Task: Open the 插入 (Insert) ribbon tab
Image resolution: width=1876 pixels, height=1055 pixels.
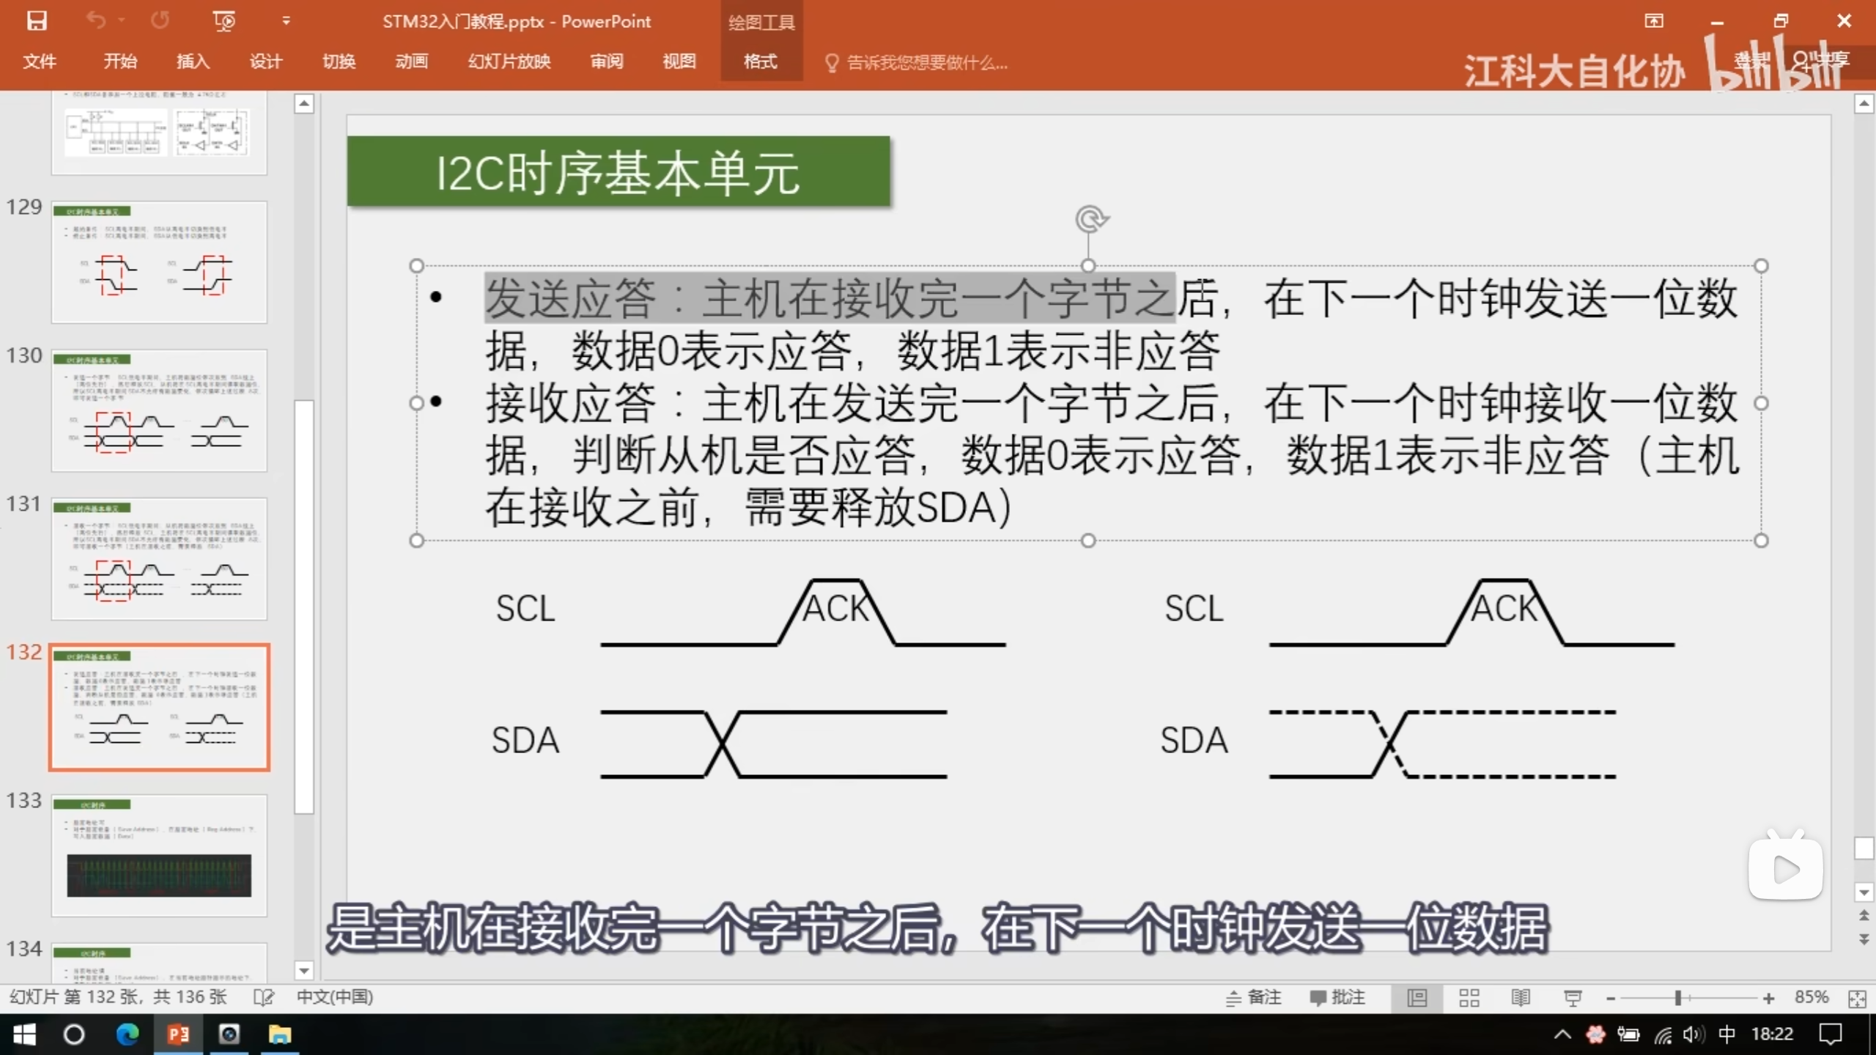Action: 193,62
